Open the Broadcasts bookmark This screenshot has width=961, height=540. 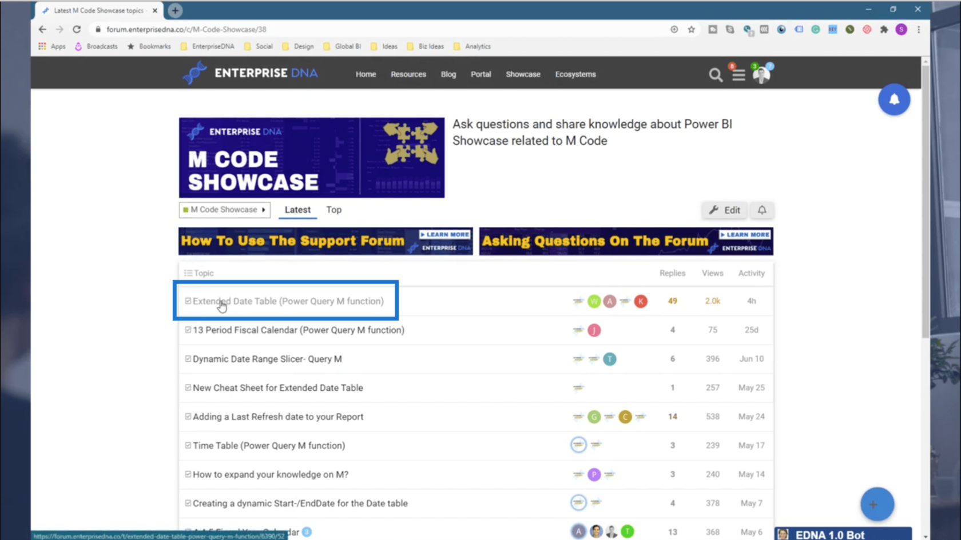pyautogui.click(x=96, y=46)
